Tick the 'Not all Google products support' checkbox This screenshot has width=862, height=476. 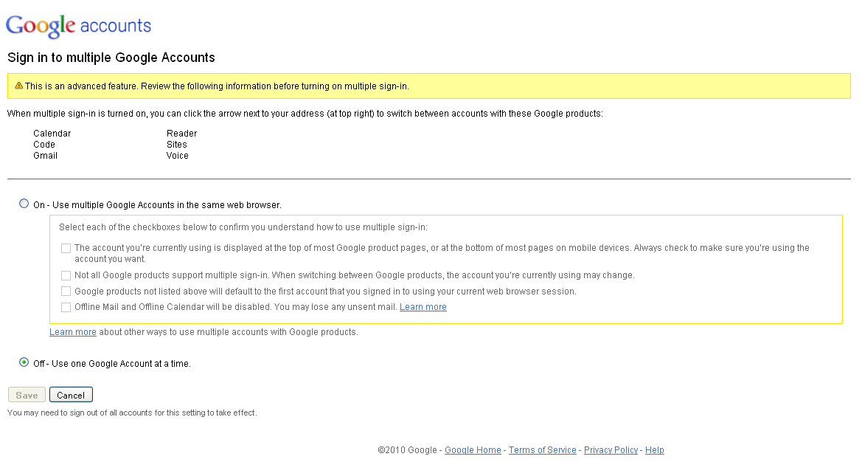click(x=66, y=275)
